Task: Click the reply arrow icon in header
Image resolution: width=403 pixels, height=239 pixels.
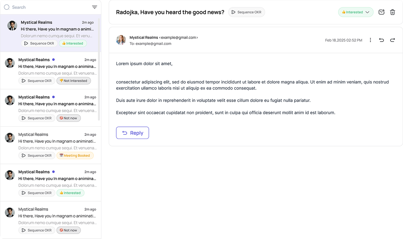Action: [x=381, y=40]
